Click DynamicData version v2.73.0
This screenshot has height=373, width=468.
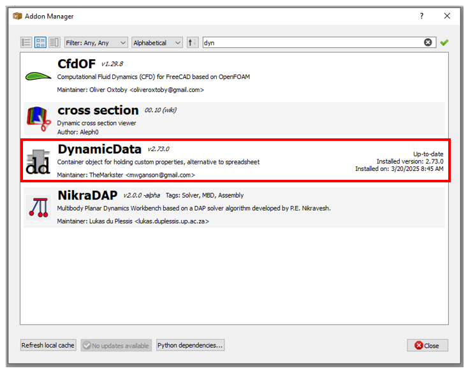159,149
